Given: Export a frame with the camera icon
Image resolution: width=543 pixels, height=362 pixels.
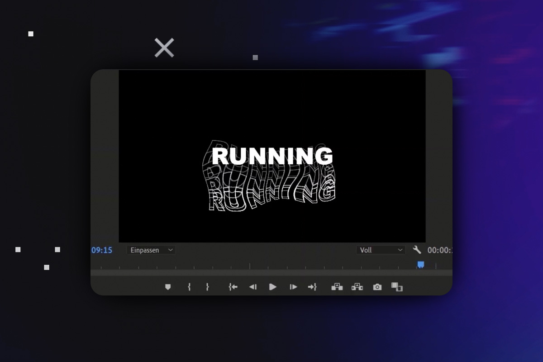Looking at the screenshot, I should tap(377, 287).
